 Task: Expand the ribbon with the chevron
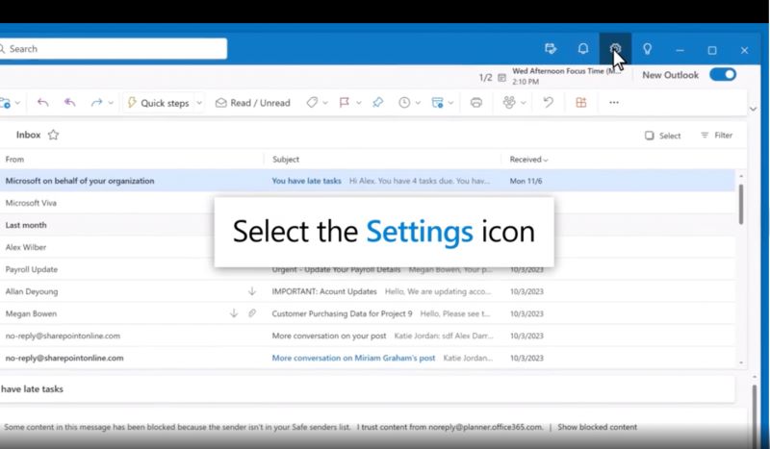pyautogui.click(x=753, y=103)
